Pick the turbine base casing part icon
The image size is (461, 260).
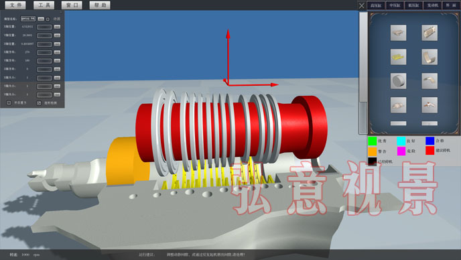point(399,105)
